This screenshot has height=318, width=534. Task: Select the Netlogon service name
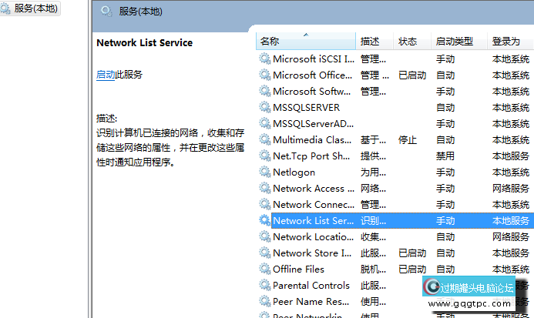pos(294,172)
